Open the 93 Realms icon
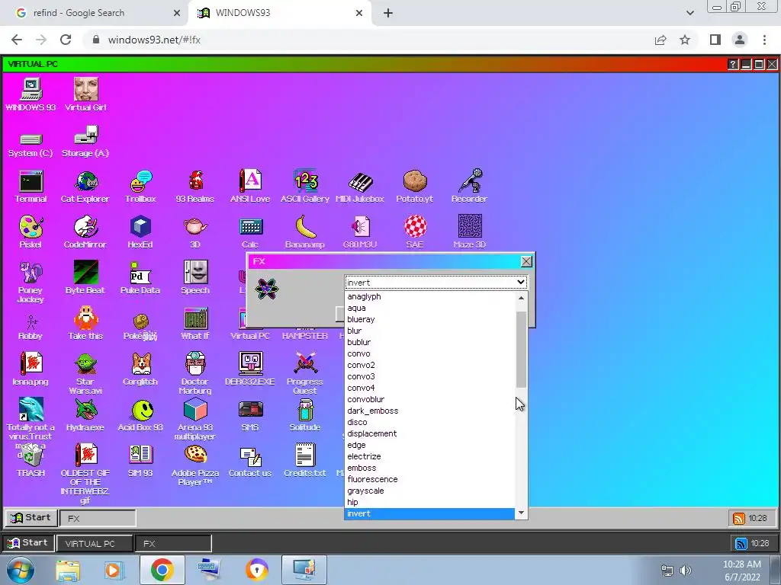The height and width of the screenshot is (585, 781). 194,187
